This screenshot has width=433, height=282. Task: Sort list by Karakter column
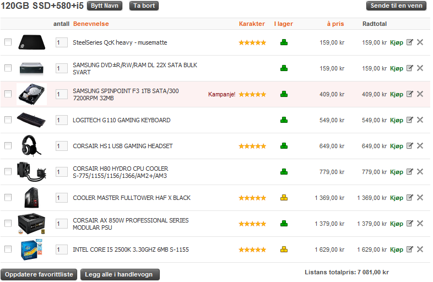(x=252, y=24)
